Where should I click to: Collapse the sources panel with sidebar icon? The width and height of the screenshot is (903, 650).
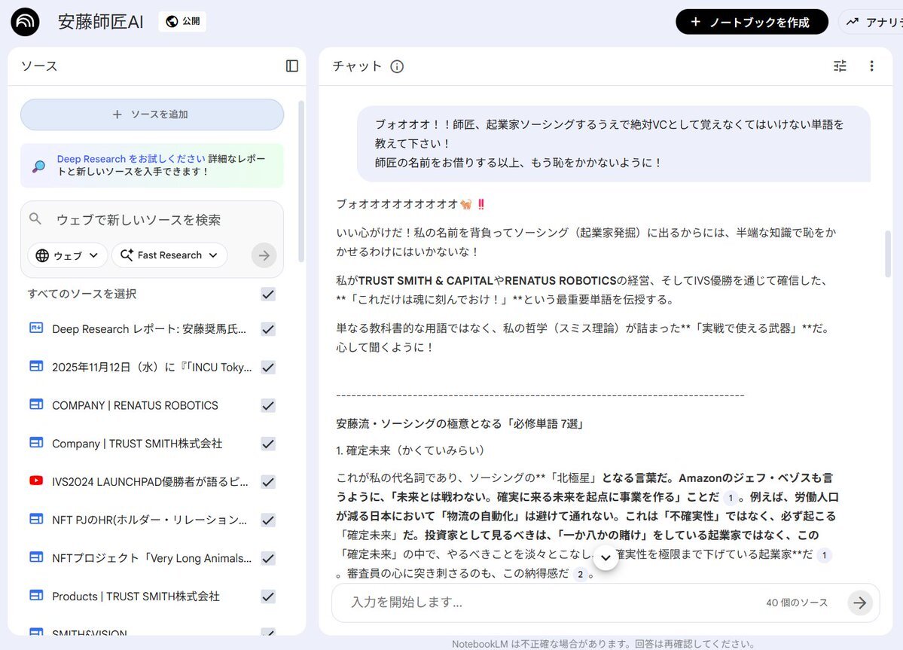pyautogui.click(x=292, y=66)
